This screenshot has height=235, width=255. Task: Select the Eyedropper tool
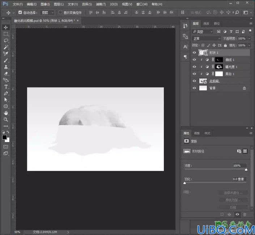coord(6,54)
